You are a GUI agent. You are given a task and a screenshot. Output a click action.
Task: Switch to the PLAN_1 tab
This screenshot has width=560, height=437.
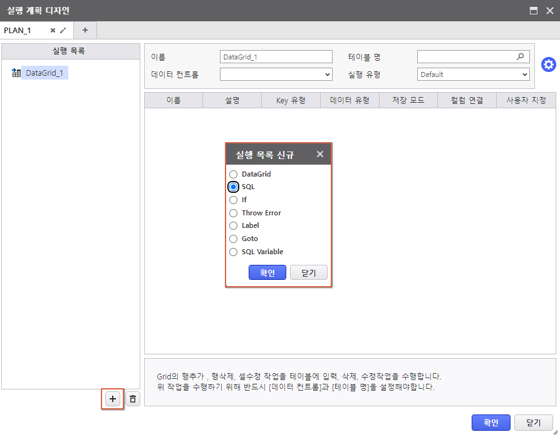(19, 30)
